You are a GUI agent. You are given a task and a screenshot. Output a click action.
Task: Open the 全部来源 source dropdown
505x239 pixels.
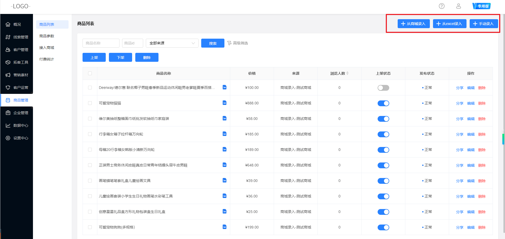(x=172, y=43)
